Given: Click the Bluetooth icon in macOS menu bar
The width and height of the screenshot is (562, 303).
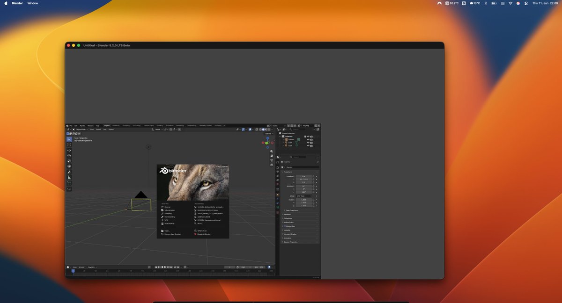Looking at the screenshot, I should tap(486, 3).
